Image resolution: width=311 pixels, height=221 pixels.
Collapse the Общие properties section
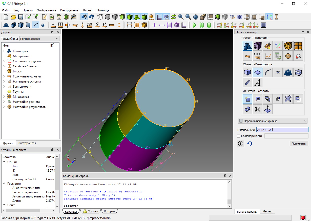(4, 162)
